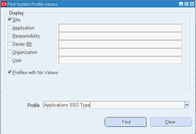Open the Profile list of values button
This screenshot has height=134, width=196.
click(187, 105)
